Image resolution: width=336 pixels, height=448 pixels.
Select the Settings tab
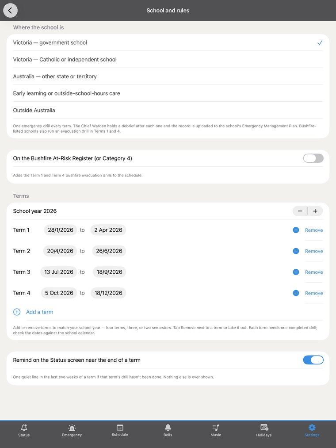(312, 430)
